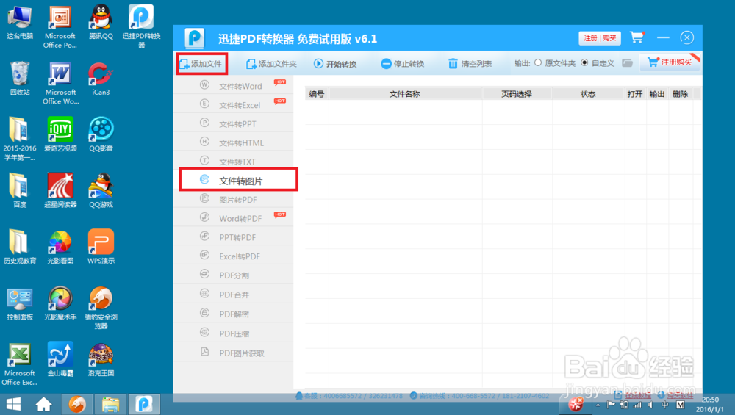Image resolution: width=735 pixels, height=415 pixels.
Task: Open 光影看图 desktop icon
Action: [x=60, y=247]
